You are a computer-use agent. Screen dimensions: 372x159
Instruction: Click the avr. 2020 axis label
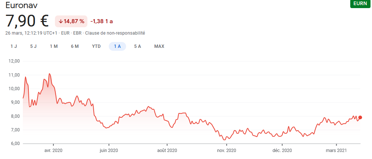[53, 150]
